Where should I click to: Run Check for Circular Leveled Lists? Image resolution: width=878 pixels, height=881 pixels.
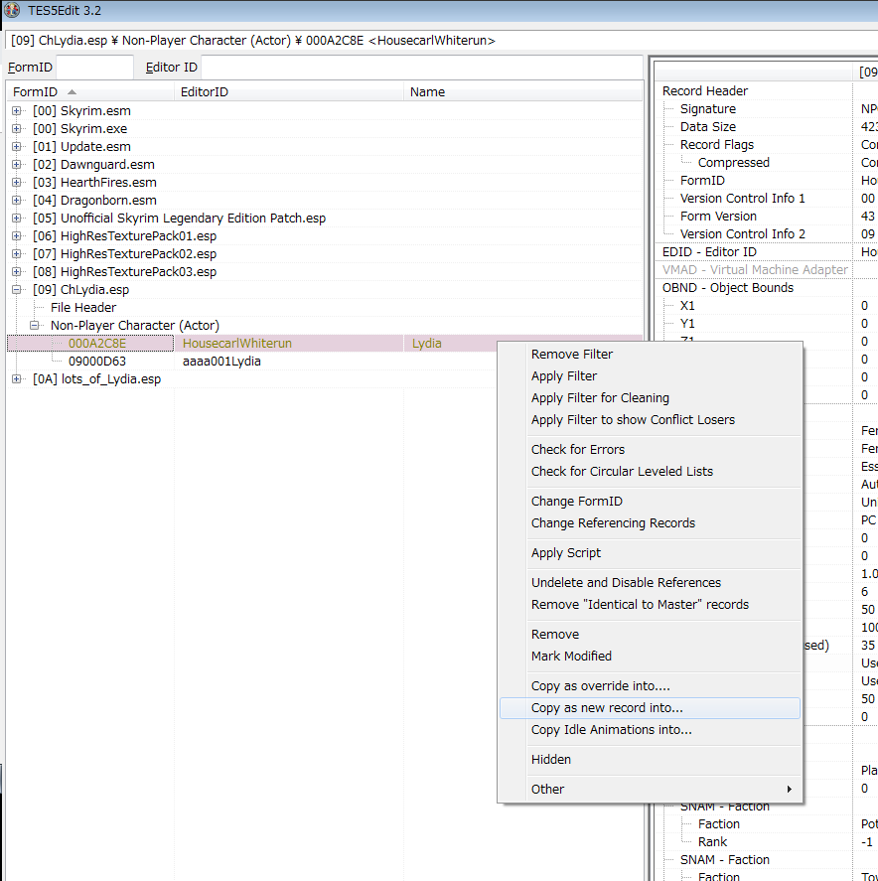click(x=650, y=472)
